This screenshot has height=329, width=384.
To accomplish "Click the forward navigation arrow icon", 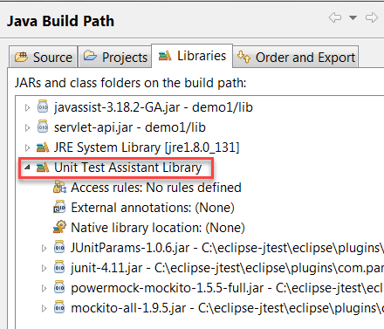I will pos(372,17).
